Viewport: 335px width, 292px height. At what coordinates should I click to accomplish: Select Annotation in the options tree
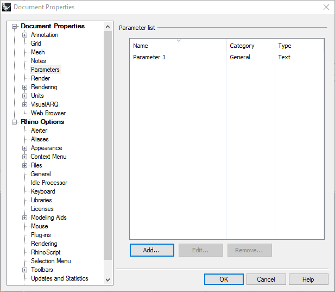pyautogui.click(x=45, y=35)
